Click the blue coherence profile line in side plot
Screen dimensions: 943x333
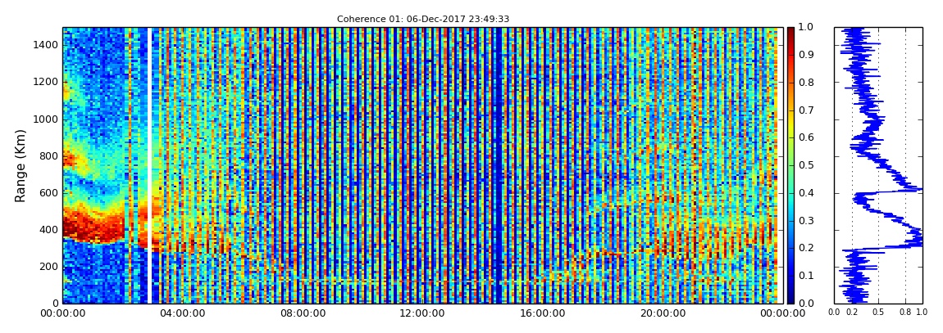tap(879, 165)
